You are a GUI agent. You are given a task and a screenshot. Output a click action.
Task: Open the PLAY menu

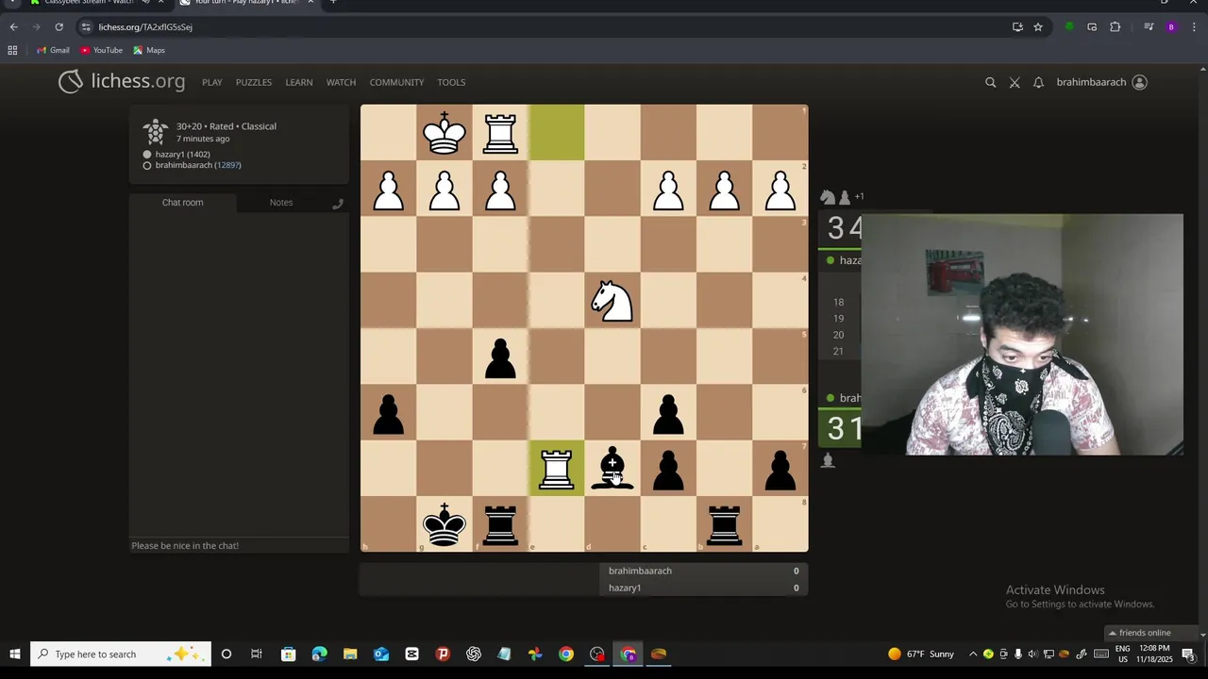[x=212, y=82]
